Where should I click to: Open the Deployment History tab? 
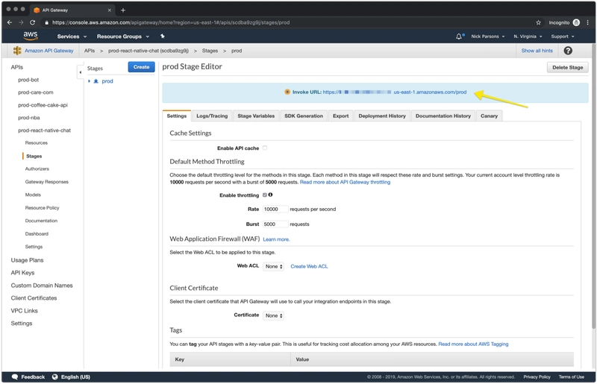(x=382, y=116)
